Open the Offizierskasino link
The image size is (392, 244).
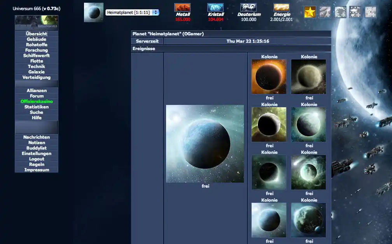pos(36,101)
